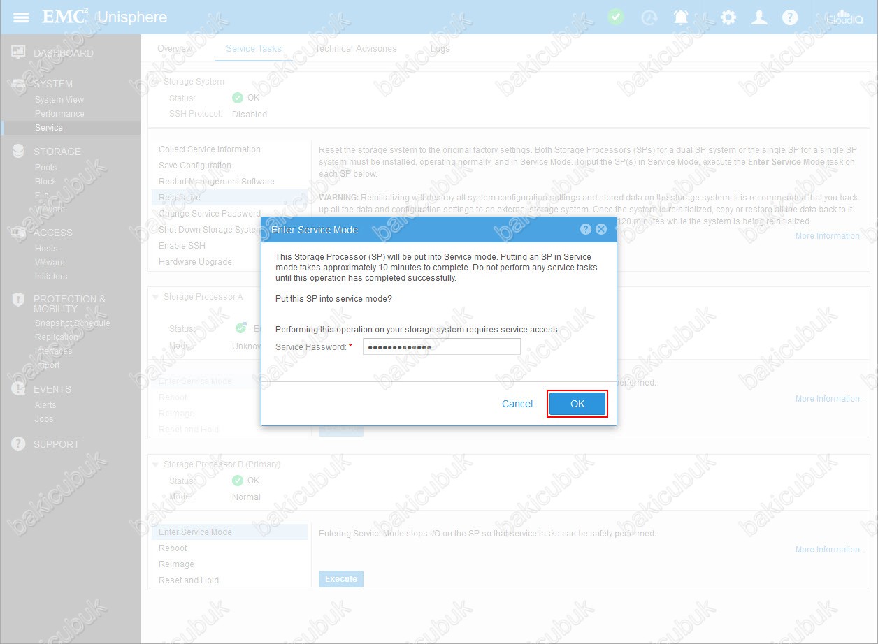Go to the Dashboard page

click(64, 53)
